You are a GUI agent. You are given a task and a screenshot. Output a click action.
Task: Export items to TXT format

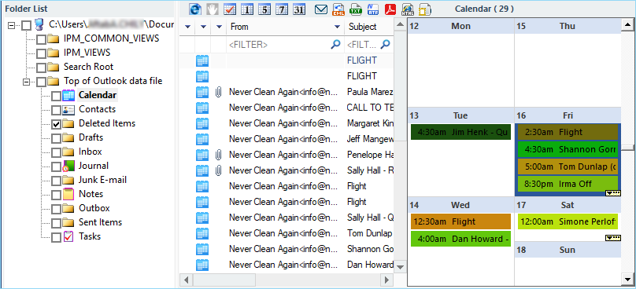[x=356, y=9]
